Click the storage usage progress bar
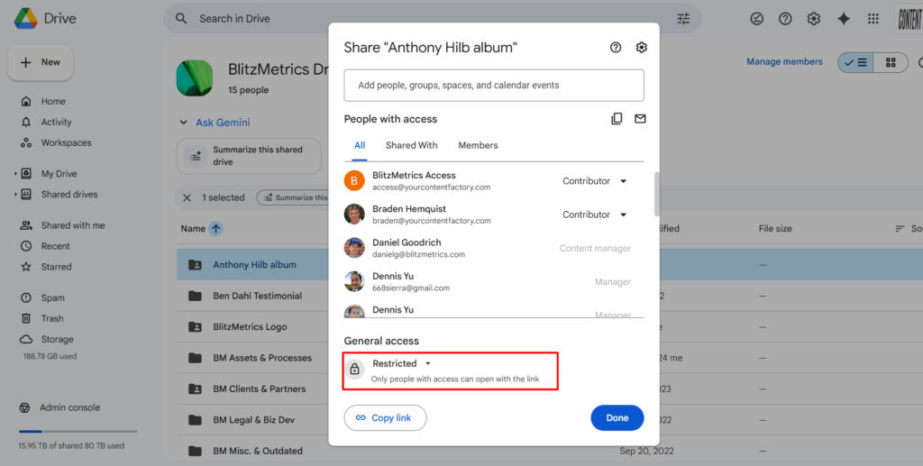923x466 pixels. [78, 432]
